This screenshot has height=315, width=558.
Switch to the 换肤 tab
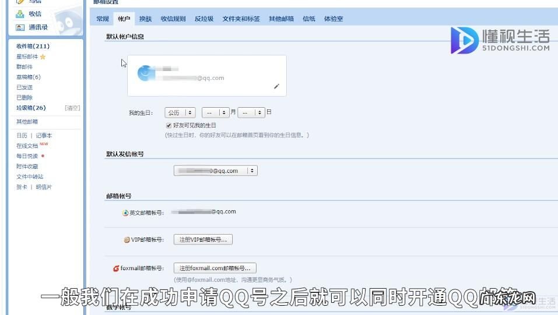(145, 19)
